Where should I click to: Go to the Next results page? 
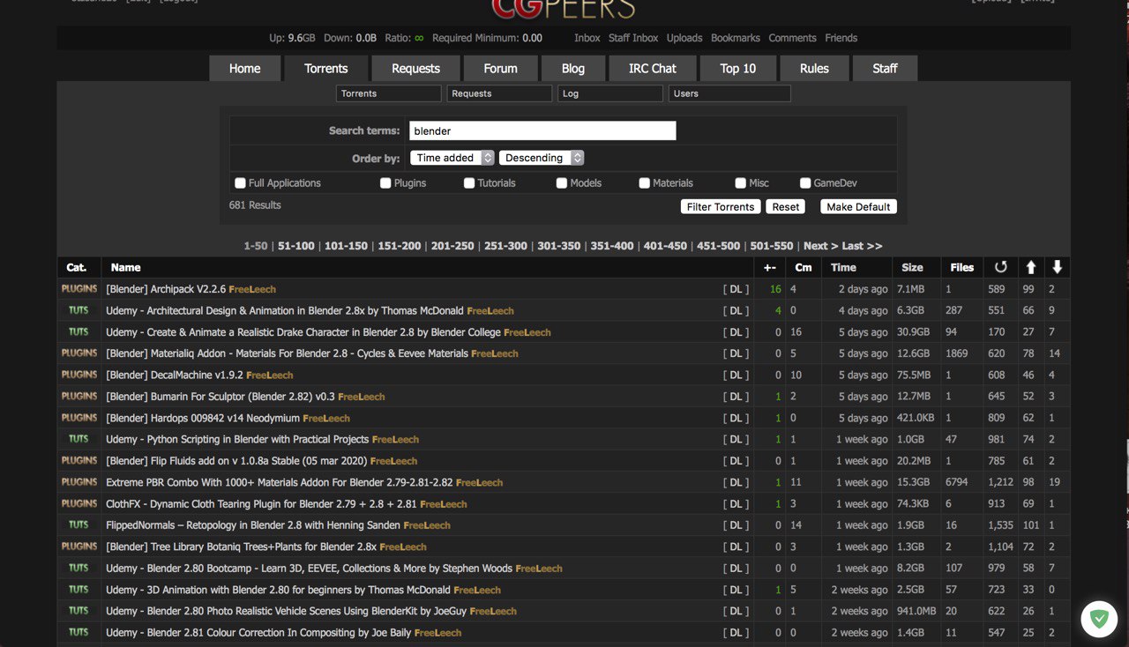click(x=821, y=246)
